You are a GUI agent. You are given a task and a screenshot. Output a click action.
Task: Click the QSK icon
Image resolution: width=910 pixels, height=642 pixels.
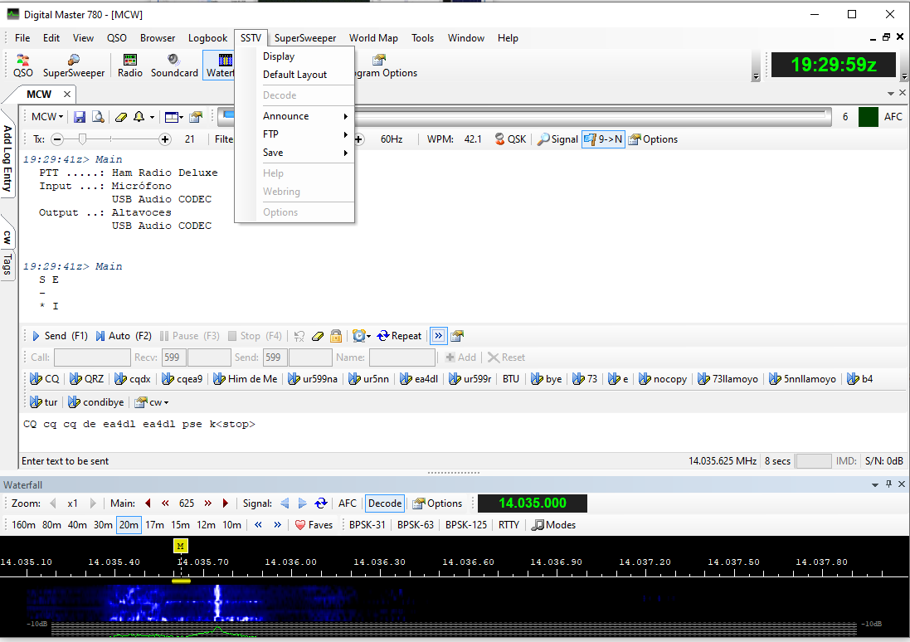(x=510, y=139)
